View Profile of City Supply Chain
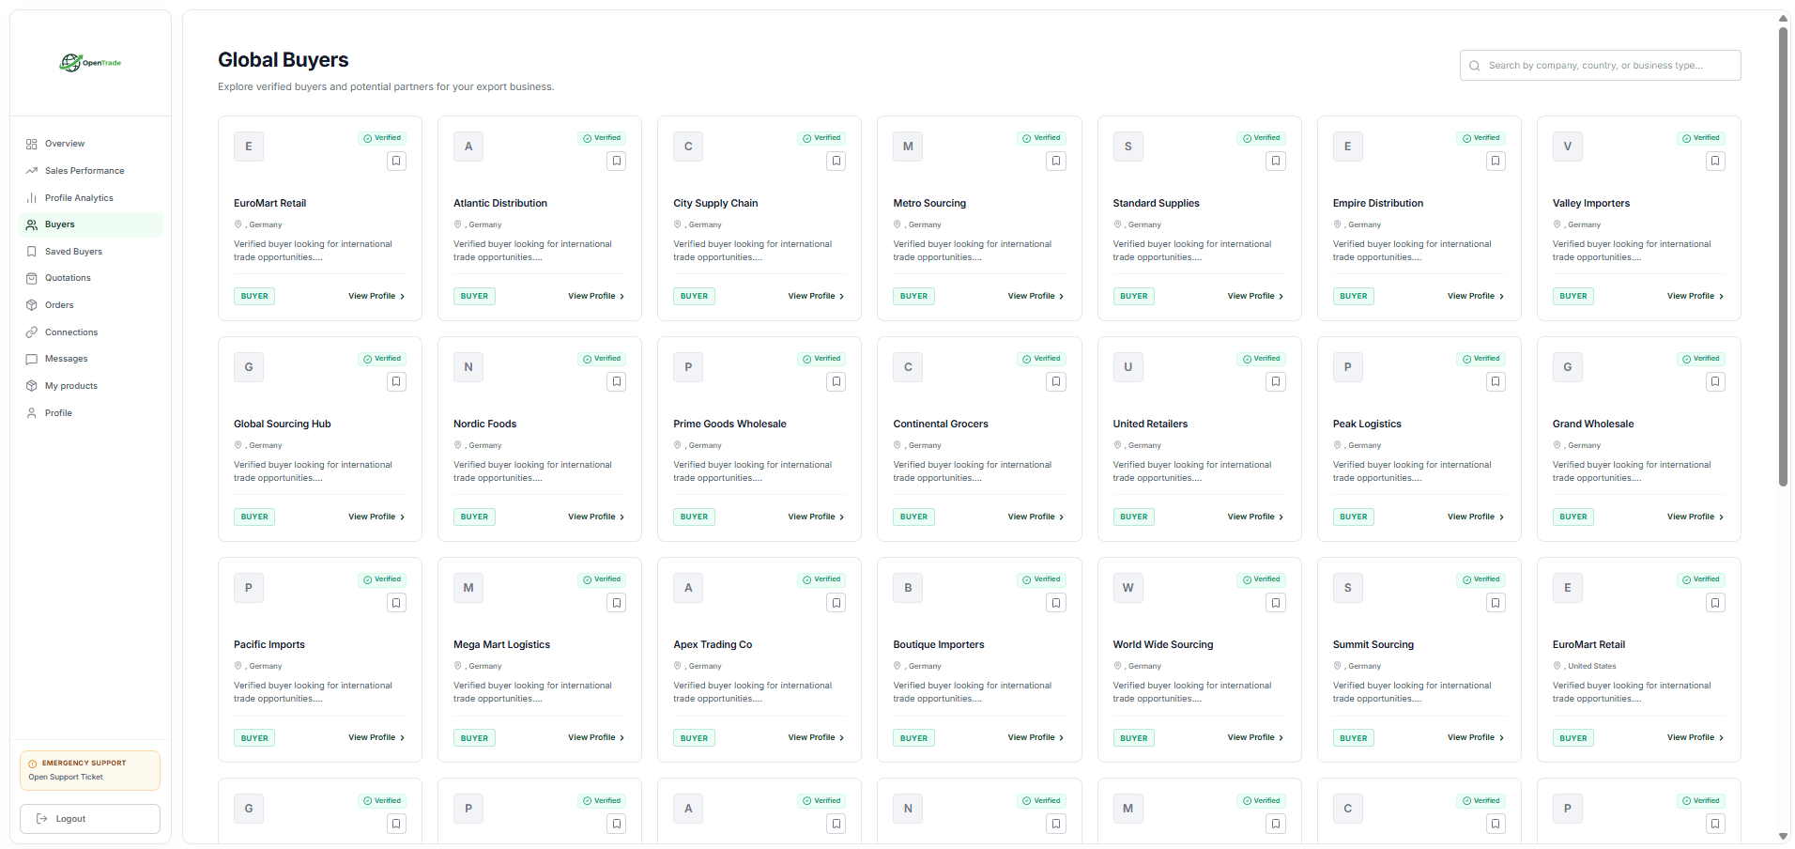 [x=816, y=296]
